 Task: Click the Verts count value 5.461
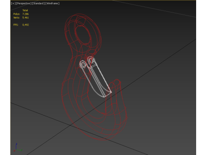coord(25,18)
